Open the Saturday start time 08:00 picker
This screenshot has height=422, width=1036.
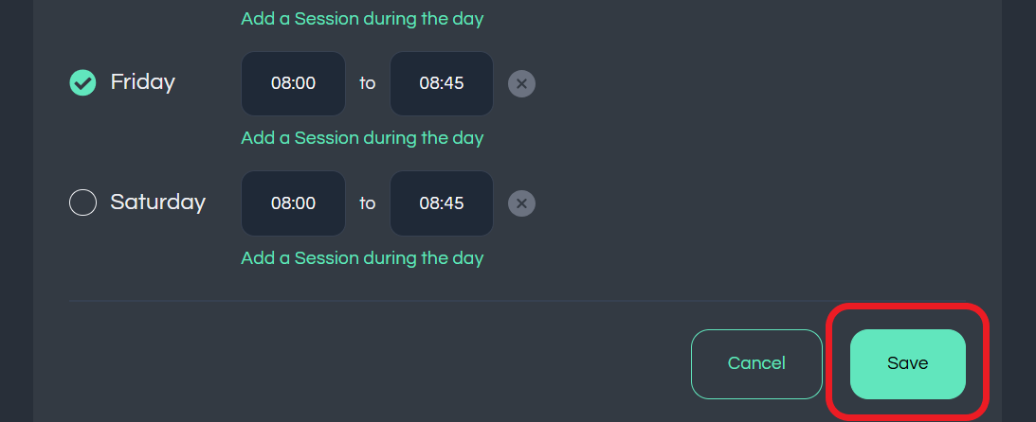pos(293,203)
